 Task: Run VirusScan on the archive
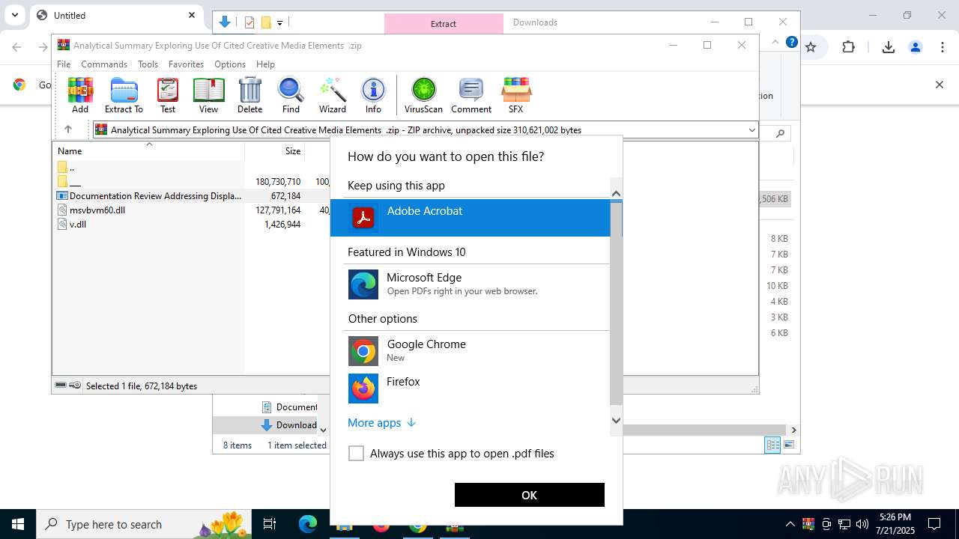tap(423, 95)
